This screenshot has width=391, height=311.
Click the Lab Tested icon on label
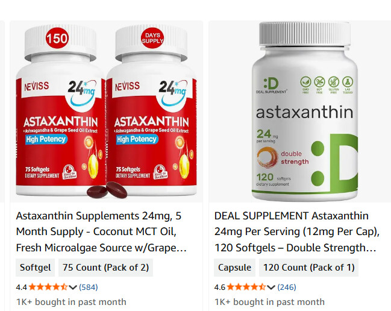pyautogui.click(x=348, y=85)
